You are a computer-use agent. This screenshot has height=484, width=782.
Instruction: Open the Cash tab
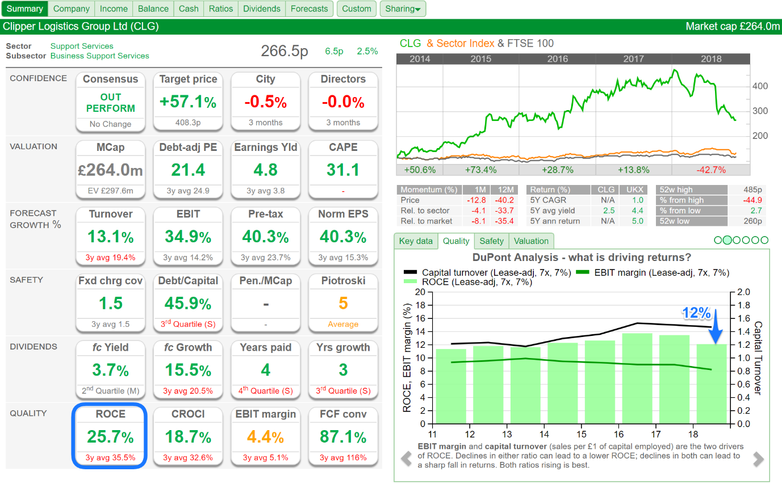189,9
